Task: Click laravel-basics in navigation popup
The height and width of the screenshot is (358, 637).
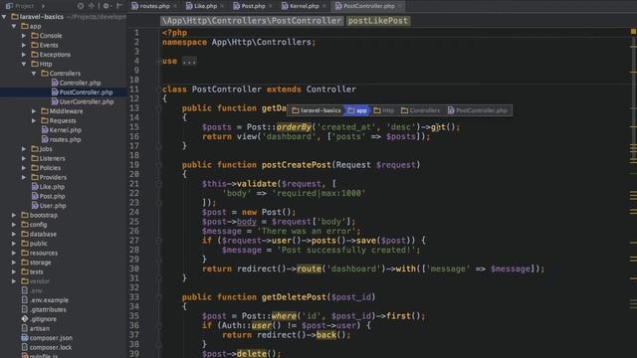Action: [317, 110]
